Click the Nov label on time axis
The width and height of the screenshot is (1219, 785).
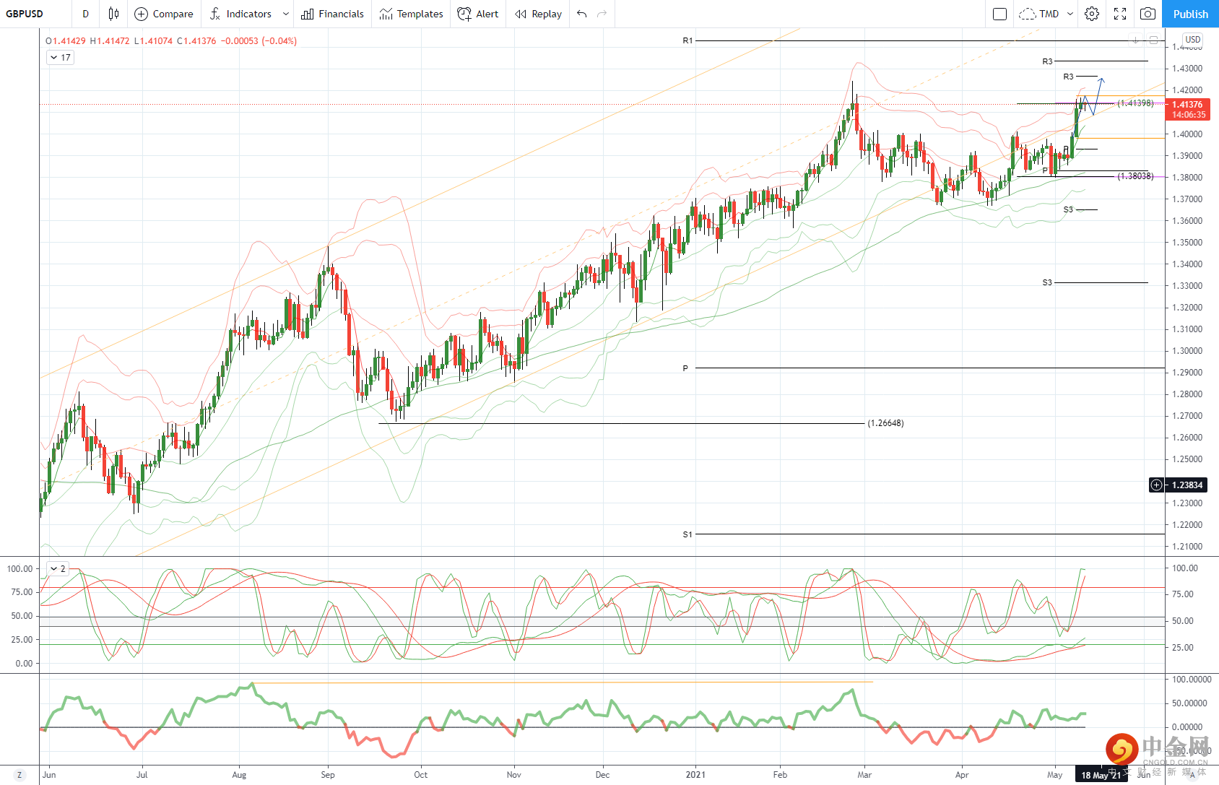click(514, 775)
